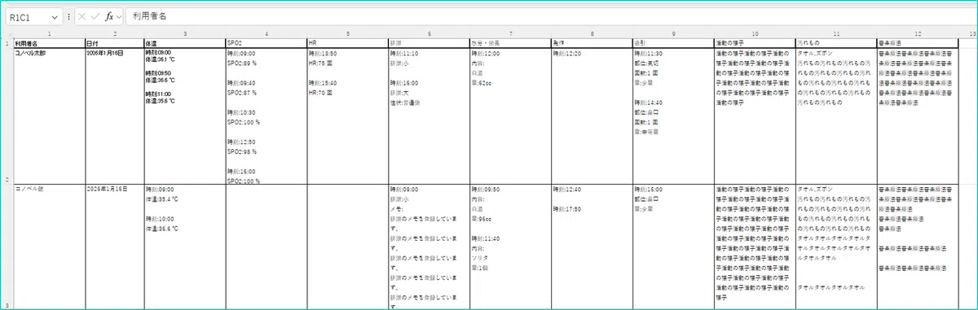Click the row 1 header cell in column 9

(x=673, y=43)
